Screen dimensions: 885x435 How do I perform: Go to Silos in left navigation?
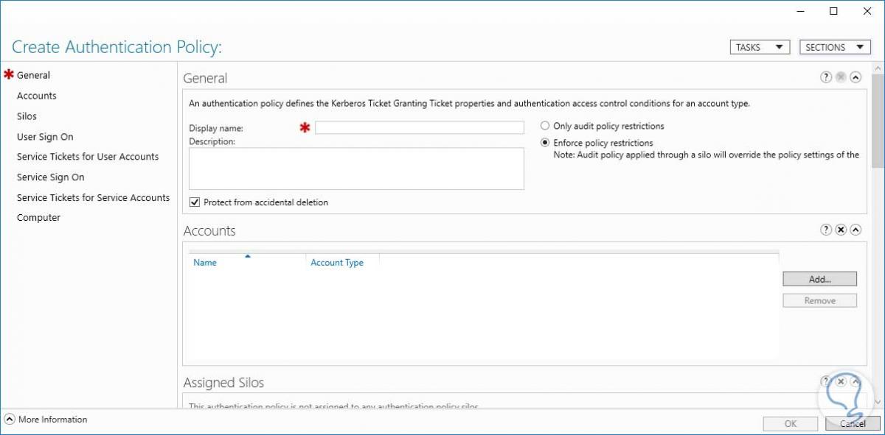pyautogui.click(x=27, y=116)
